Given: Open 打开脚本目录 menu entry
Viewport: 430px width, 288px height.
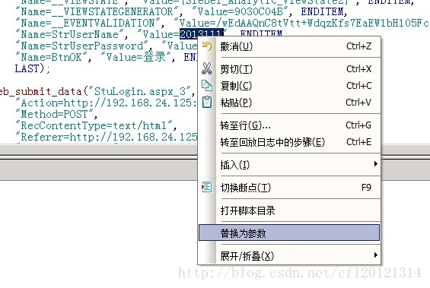Looking at the screenshot, I should coord(289,210).
